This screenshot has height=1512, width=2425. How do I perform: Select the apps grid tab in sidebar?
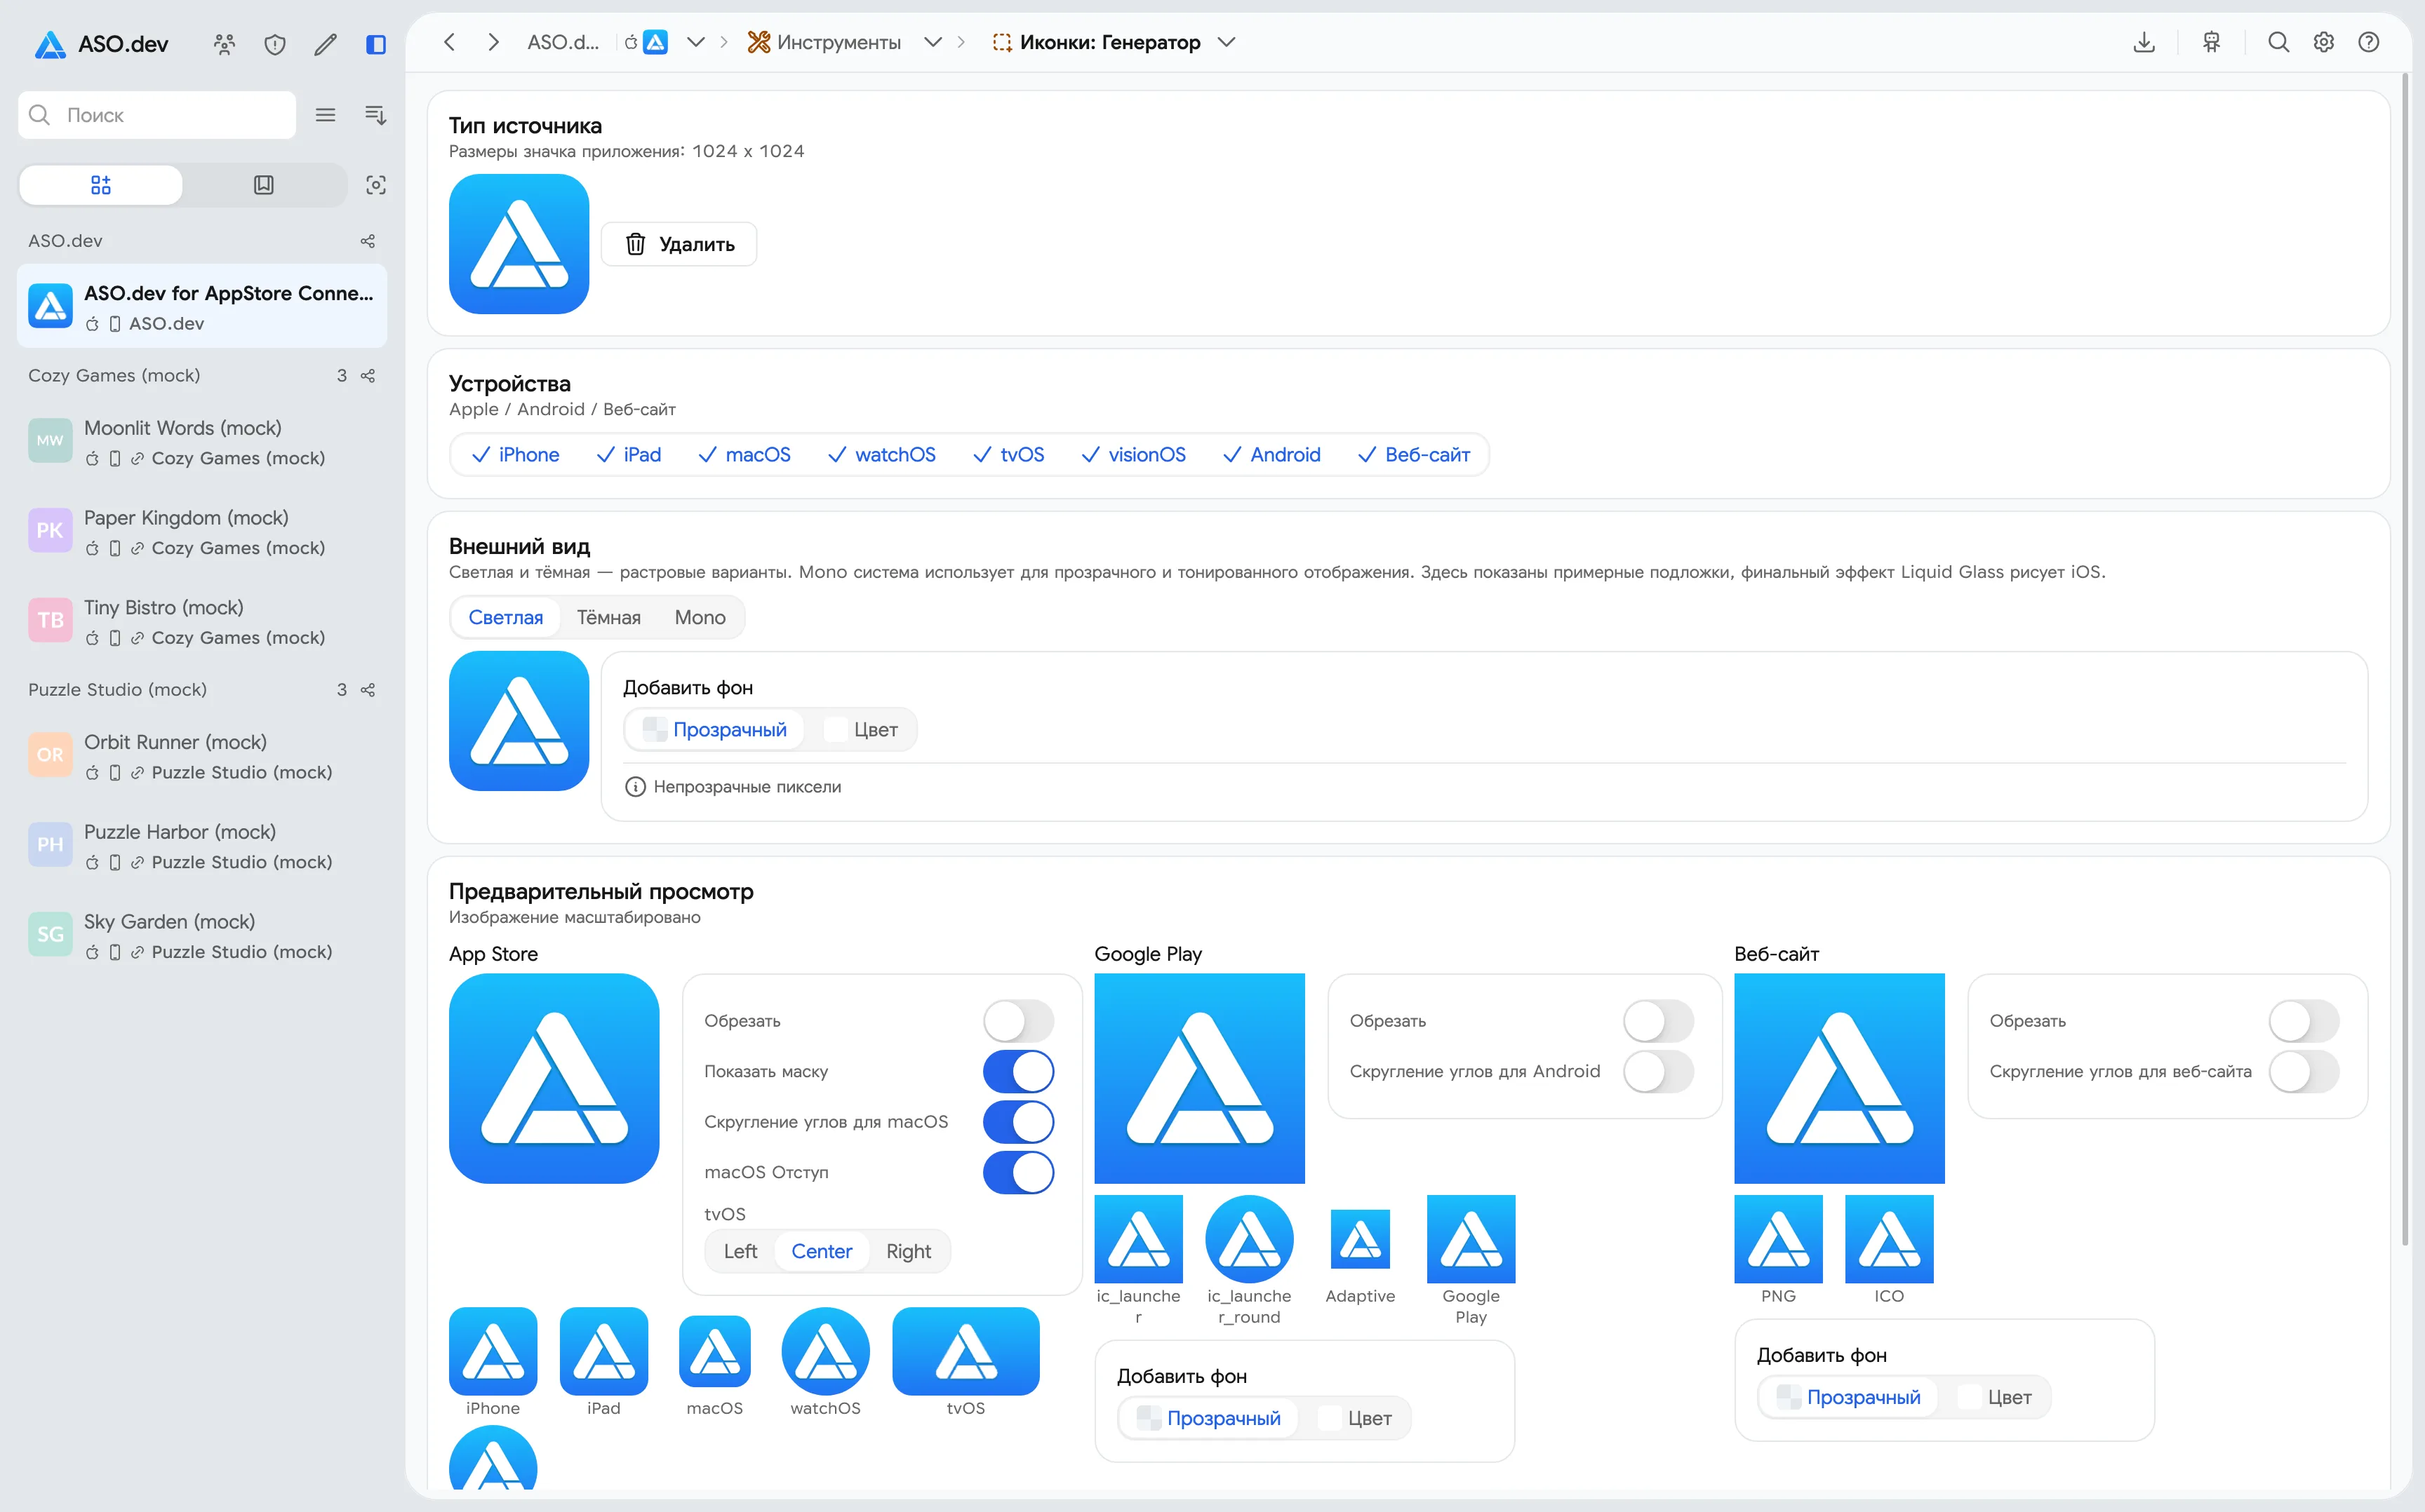(101, 185)
